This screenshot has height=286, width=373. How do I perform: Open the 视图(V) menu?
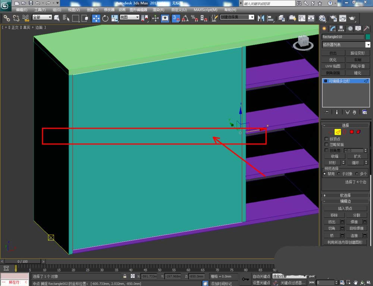(x=74, y=10)
